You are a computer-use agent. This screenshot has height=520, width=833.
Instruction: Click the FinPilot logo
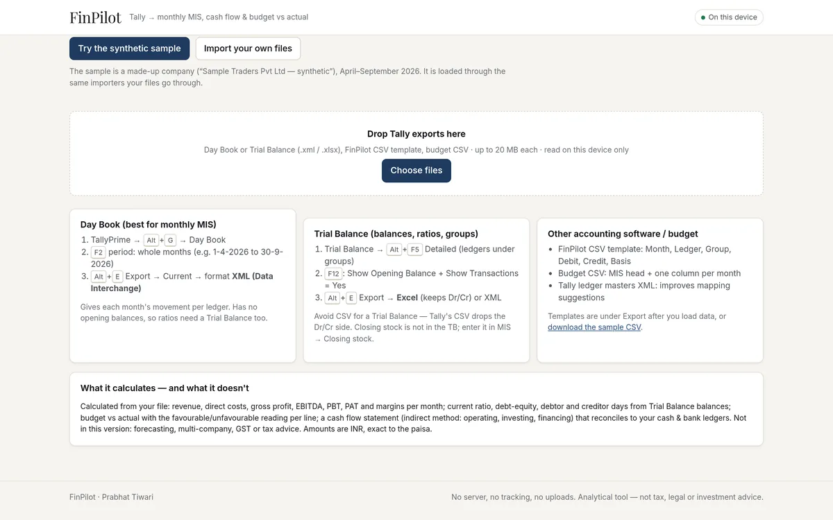pyautogui.click(x=95, y=17)
